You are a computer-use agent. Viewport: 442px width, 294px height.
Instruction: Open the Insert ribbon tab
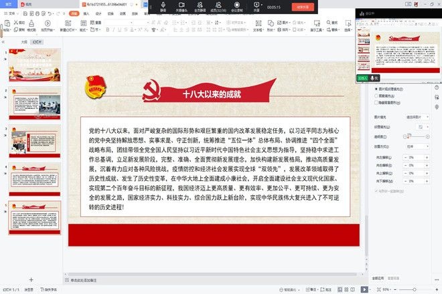point(87,12)
